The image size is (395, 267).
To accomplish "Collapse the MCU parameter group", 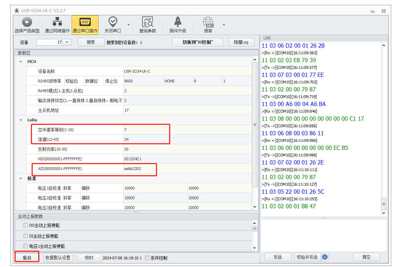I will pyautogui.click(x=21, y=62).
